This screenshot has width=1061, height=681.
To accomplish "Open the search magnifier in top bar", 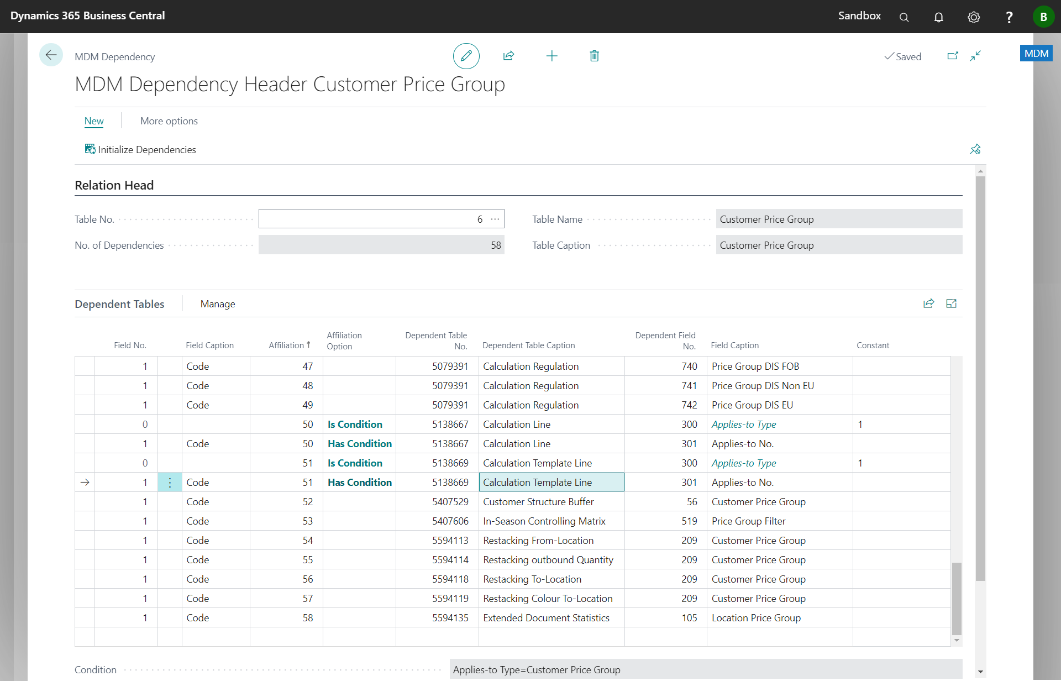I will click(904, 17).
